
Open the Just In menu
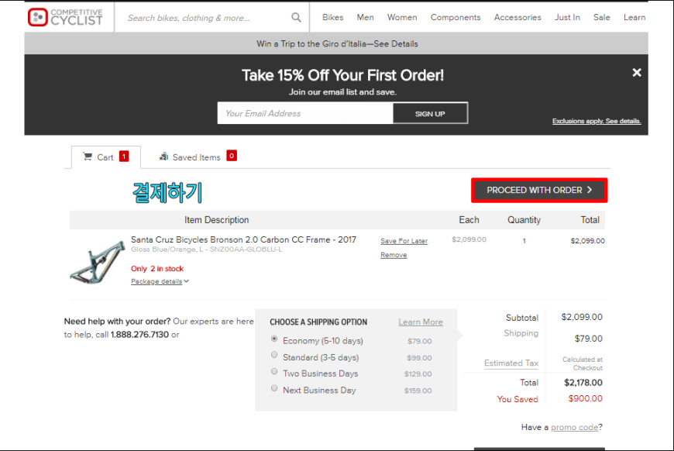click(567, 18)
